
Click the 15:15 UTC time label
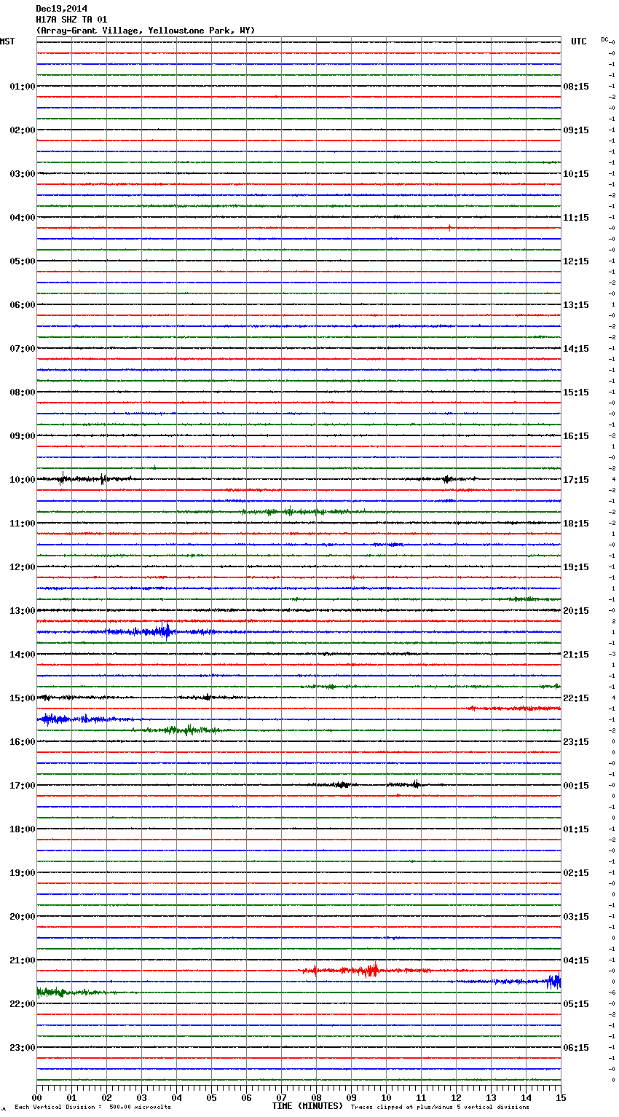pos(576,392)
